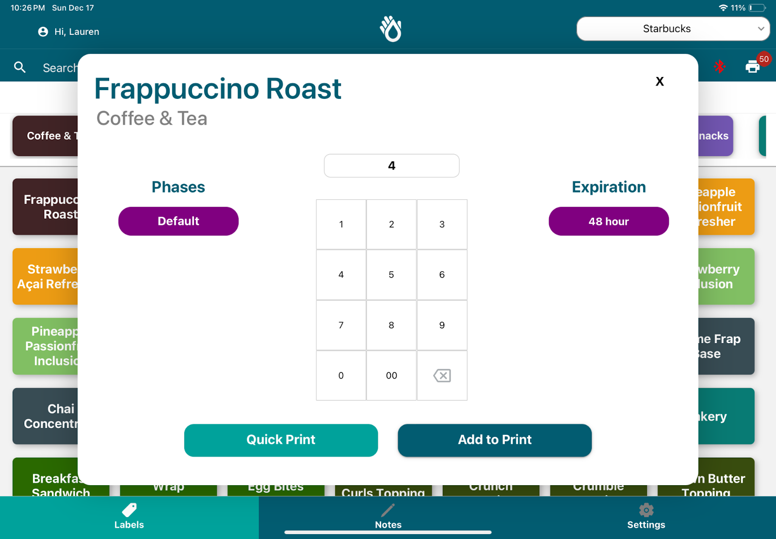776x539 pixels.
Task: Click the Bakery teal tile
Action: click(726, 416)
